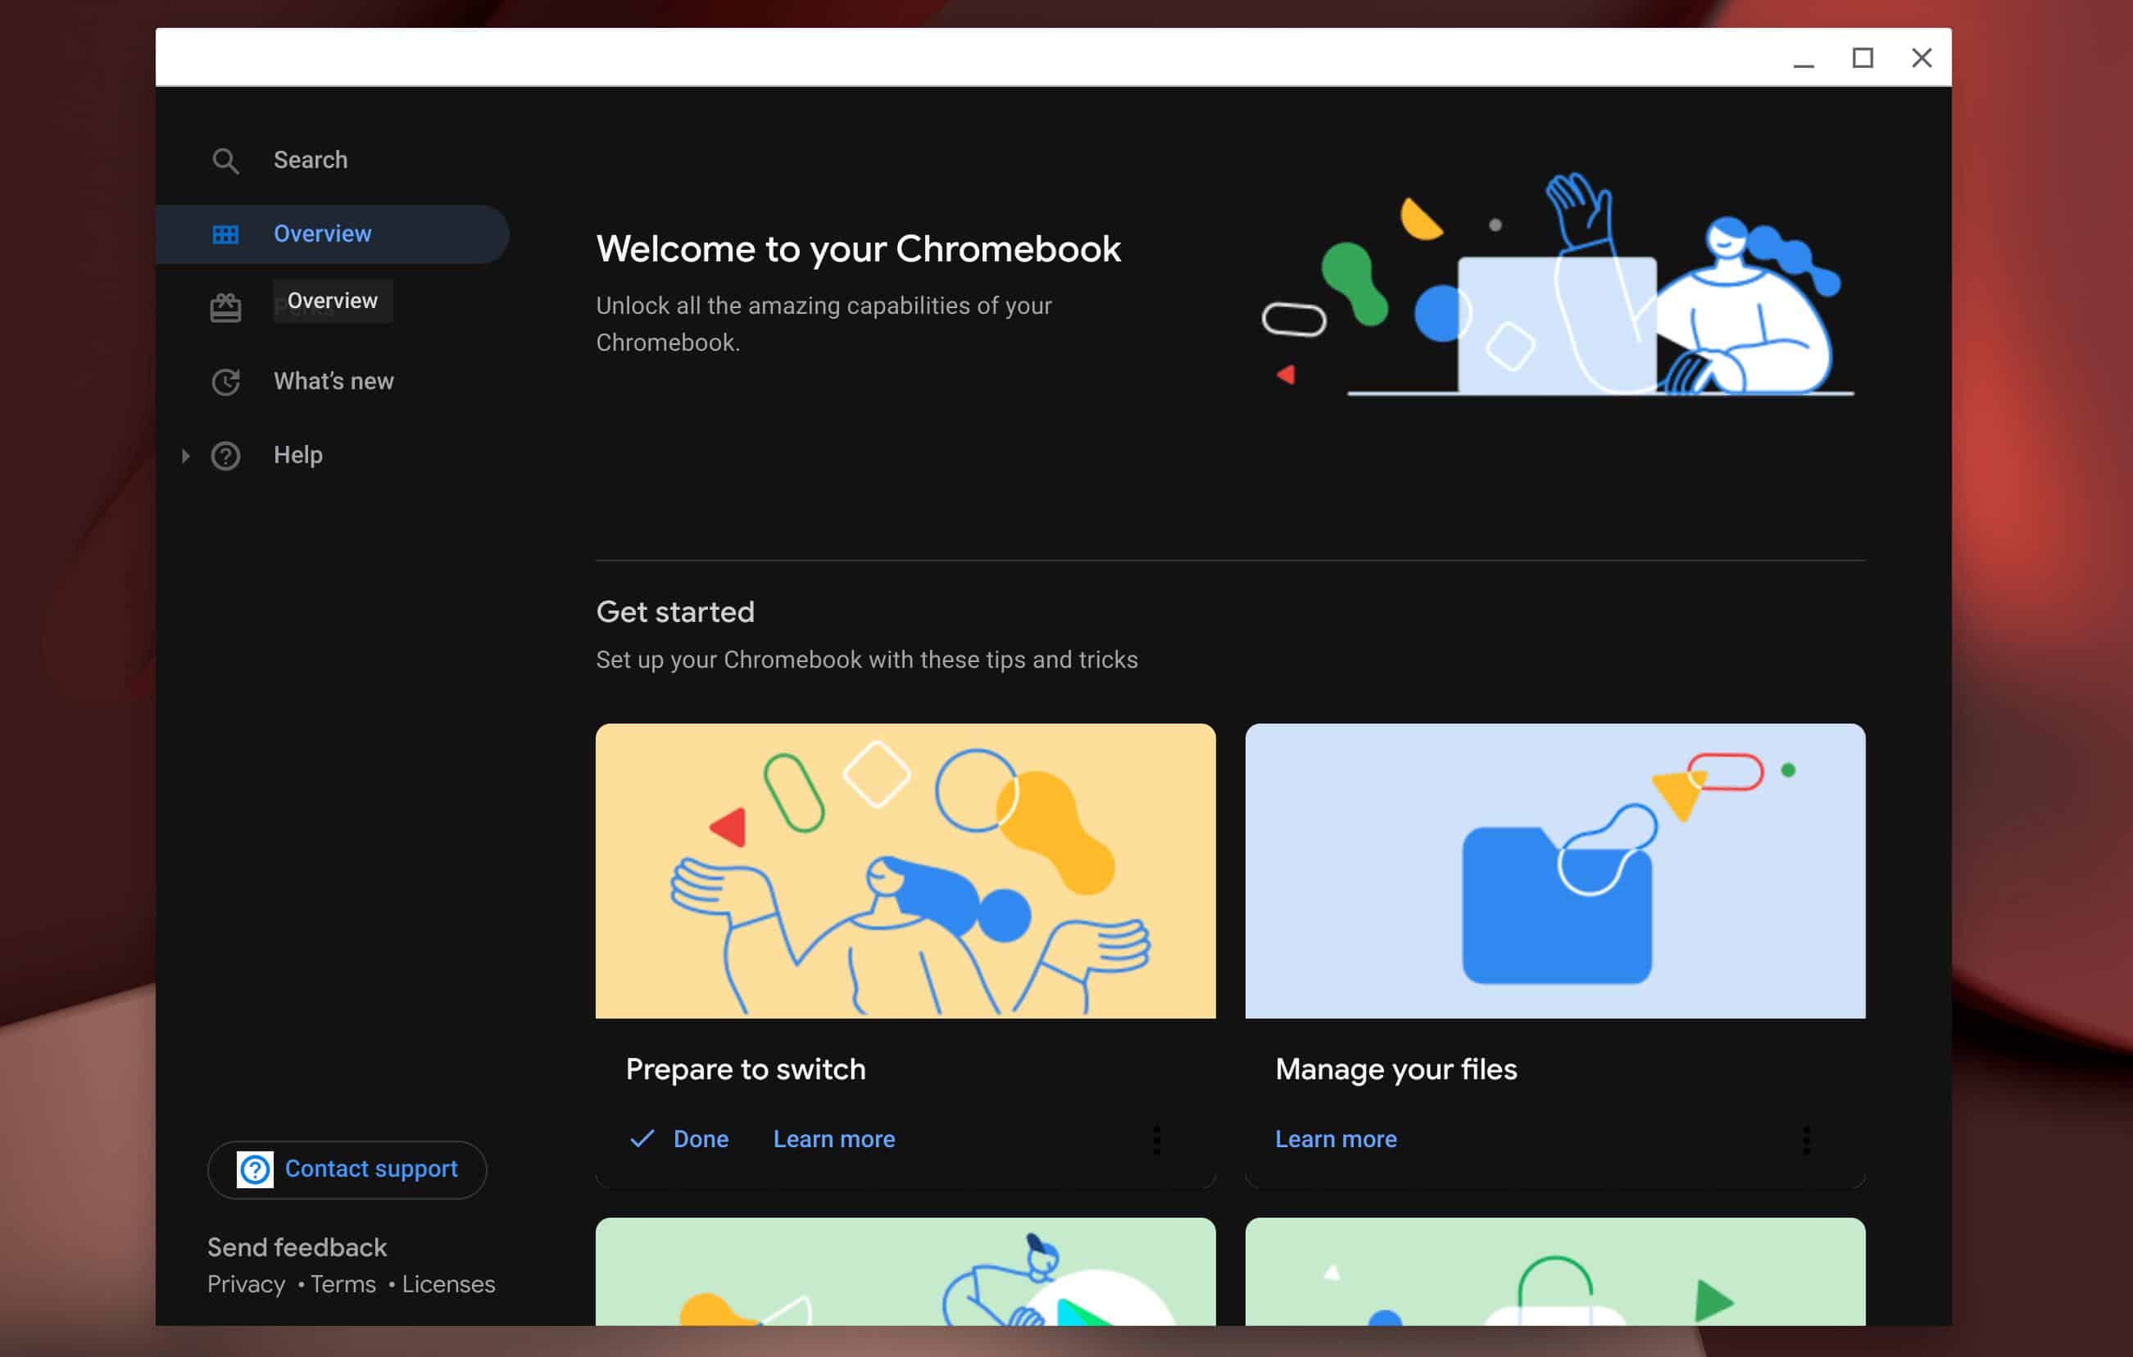
Task: Click the Get started heading
Action: pyautogui.click(x=675, y=611)
